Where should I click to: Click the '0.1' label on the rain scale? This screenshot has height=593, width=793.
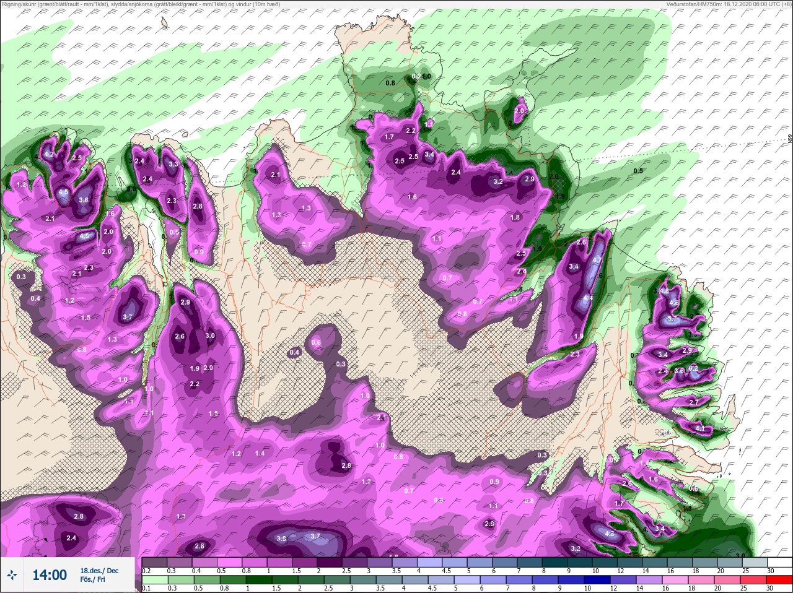(x=146, y=588)
